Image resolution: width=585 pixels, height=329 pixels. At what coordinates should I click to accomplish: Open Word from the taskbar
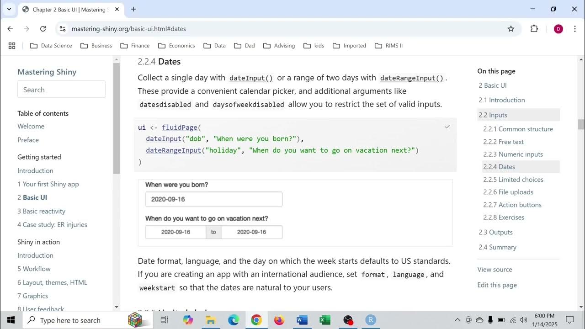click(302, 320)
